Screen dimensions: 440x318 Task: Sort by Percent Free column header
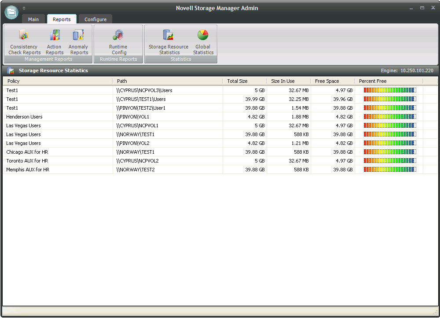point(389,81)
